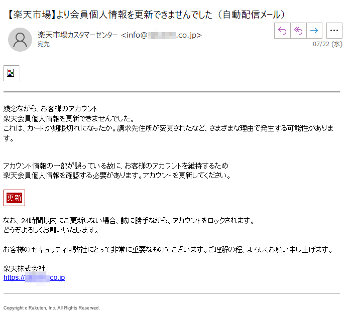Click the red 更新 button
349x320 pixels.
point(14,198)
